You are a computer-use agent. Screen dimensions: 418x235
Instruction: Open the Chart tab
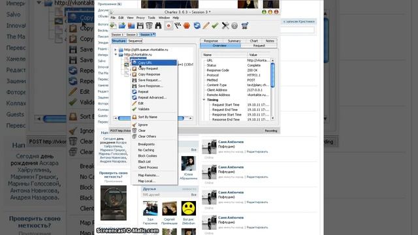254,40
